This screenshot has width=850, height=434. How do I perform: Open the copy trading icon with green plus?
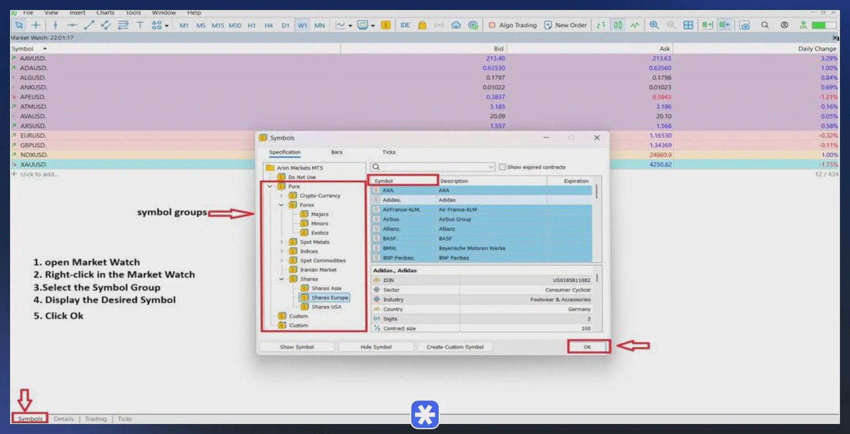click(473, 25)
